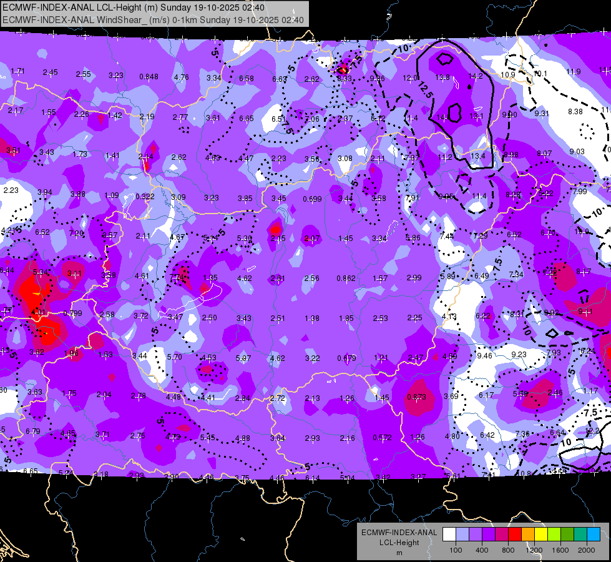Click the wind shear value 14.2

(476, 76)
